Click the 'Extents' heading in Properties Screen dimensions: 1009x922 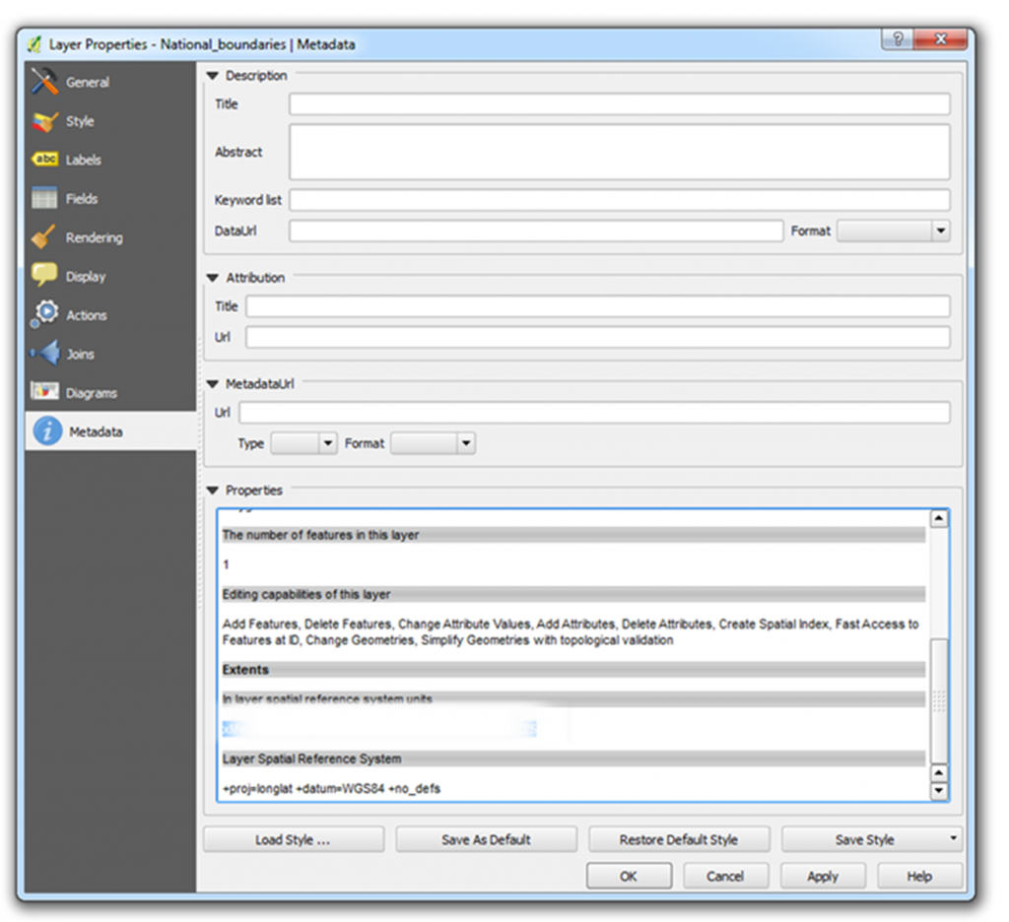pos(245,670)
